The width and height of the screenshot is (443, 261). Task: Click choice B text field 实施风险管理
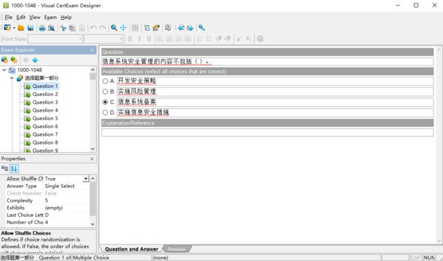coord(275,91)
